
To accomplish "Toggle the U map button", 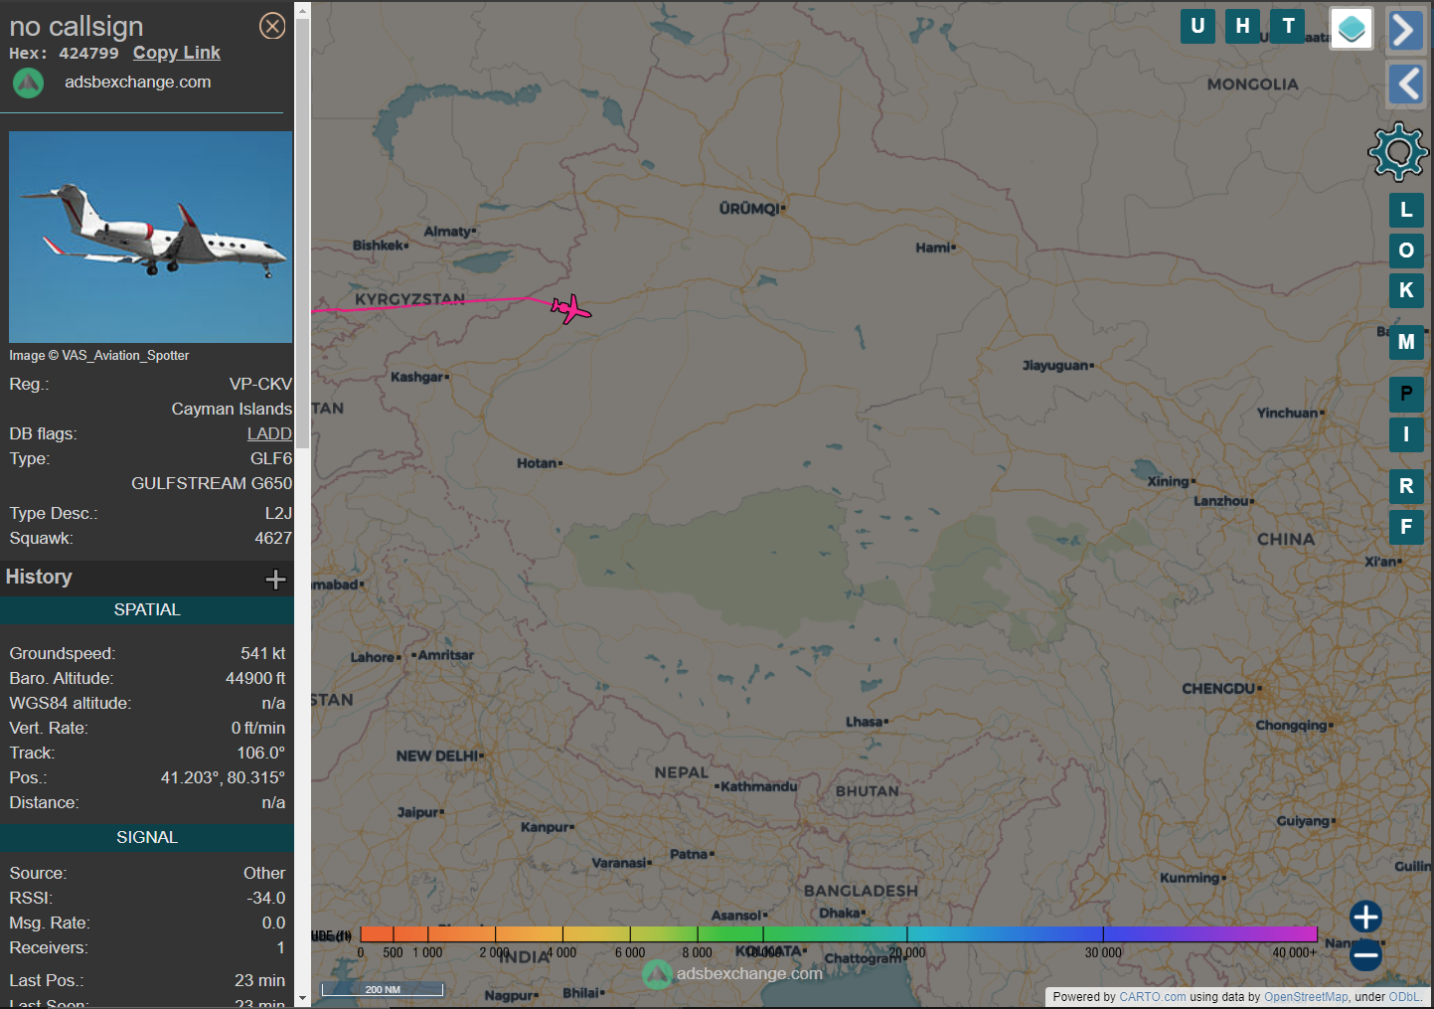I will click(1197, 26).
